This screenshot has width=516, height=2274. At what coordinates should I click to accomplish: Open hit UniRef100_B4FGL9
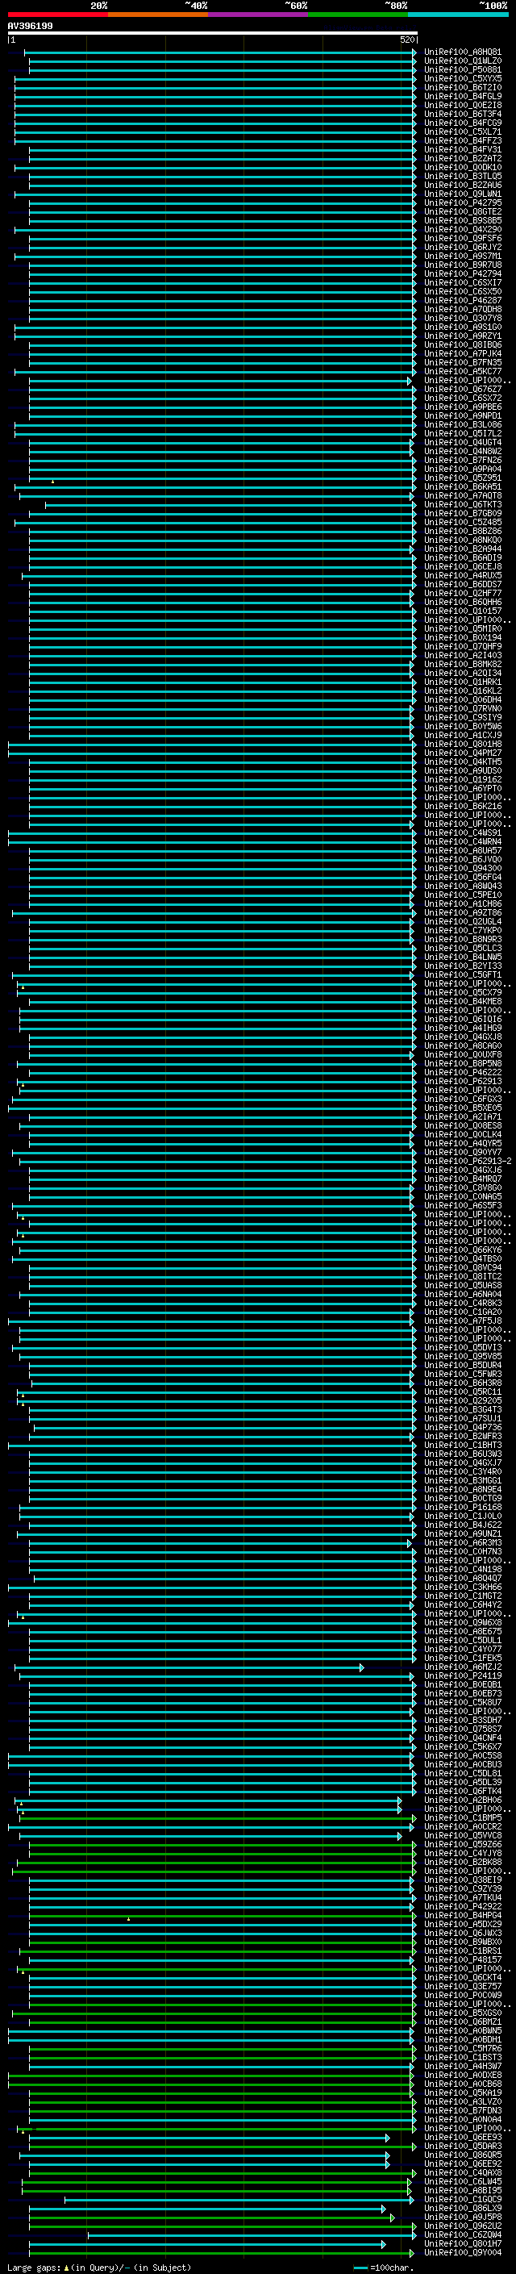[462, 96]
